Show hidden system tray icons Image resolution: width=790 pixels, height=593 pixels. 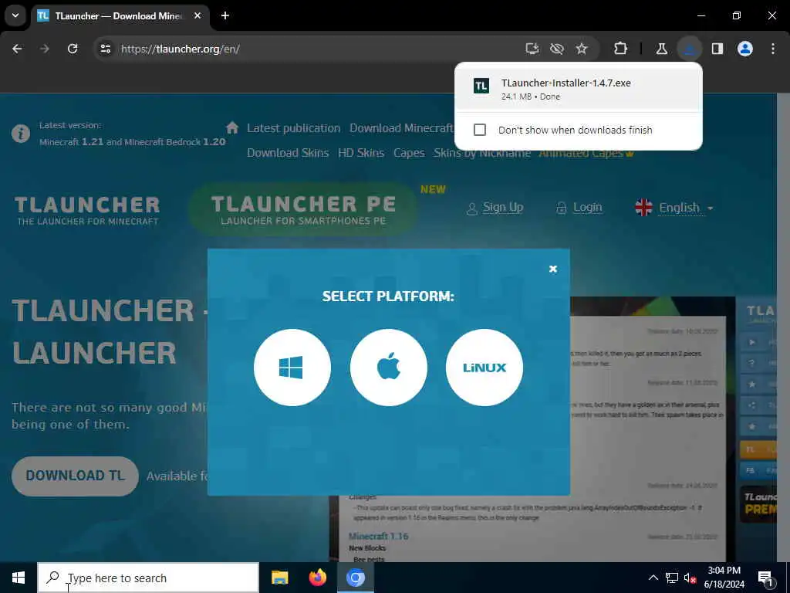click(653, 578)
